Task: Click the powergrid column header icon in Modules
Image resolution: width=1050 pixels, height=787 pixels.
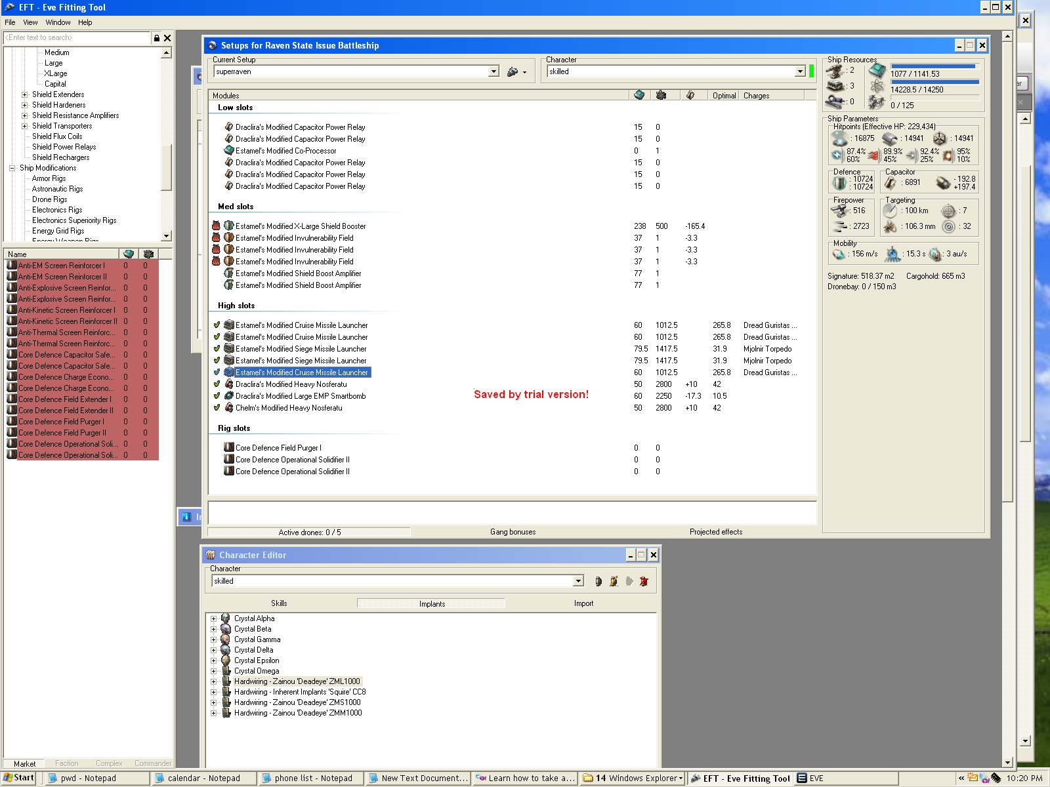Action: [661, 95]
